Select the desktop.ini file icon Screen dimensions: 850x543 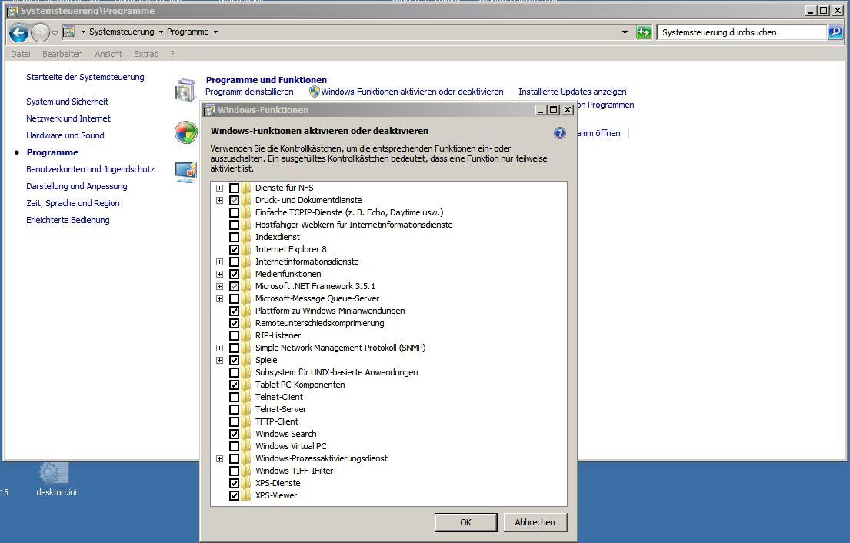54,473
